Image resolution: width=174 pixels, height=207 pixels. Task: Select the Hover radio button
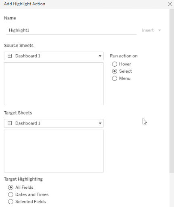(115, 64)
